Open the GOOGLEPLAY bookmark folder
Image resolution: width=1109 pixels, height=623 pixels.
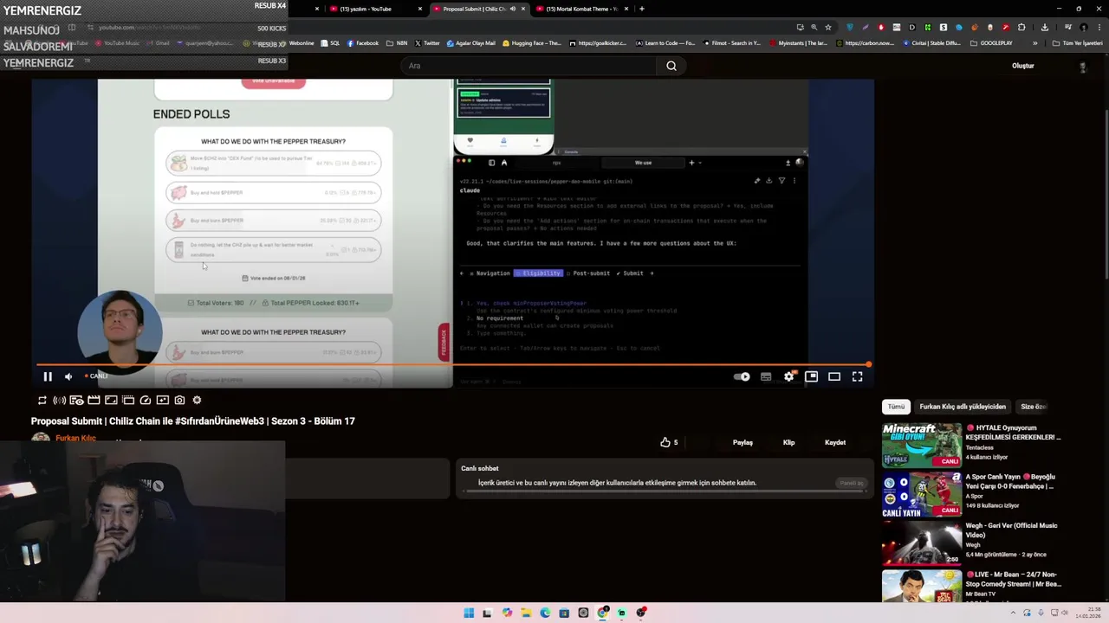992,43
